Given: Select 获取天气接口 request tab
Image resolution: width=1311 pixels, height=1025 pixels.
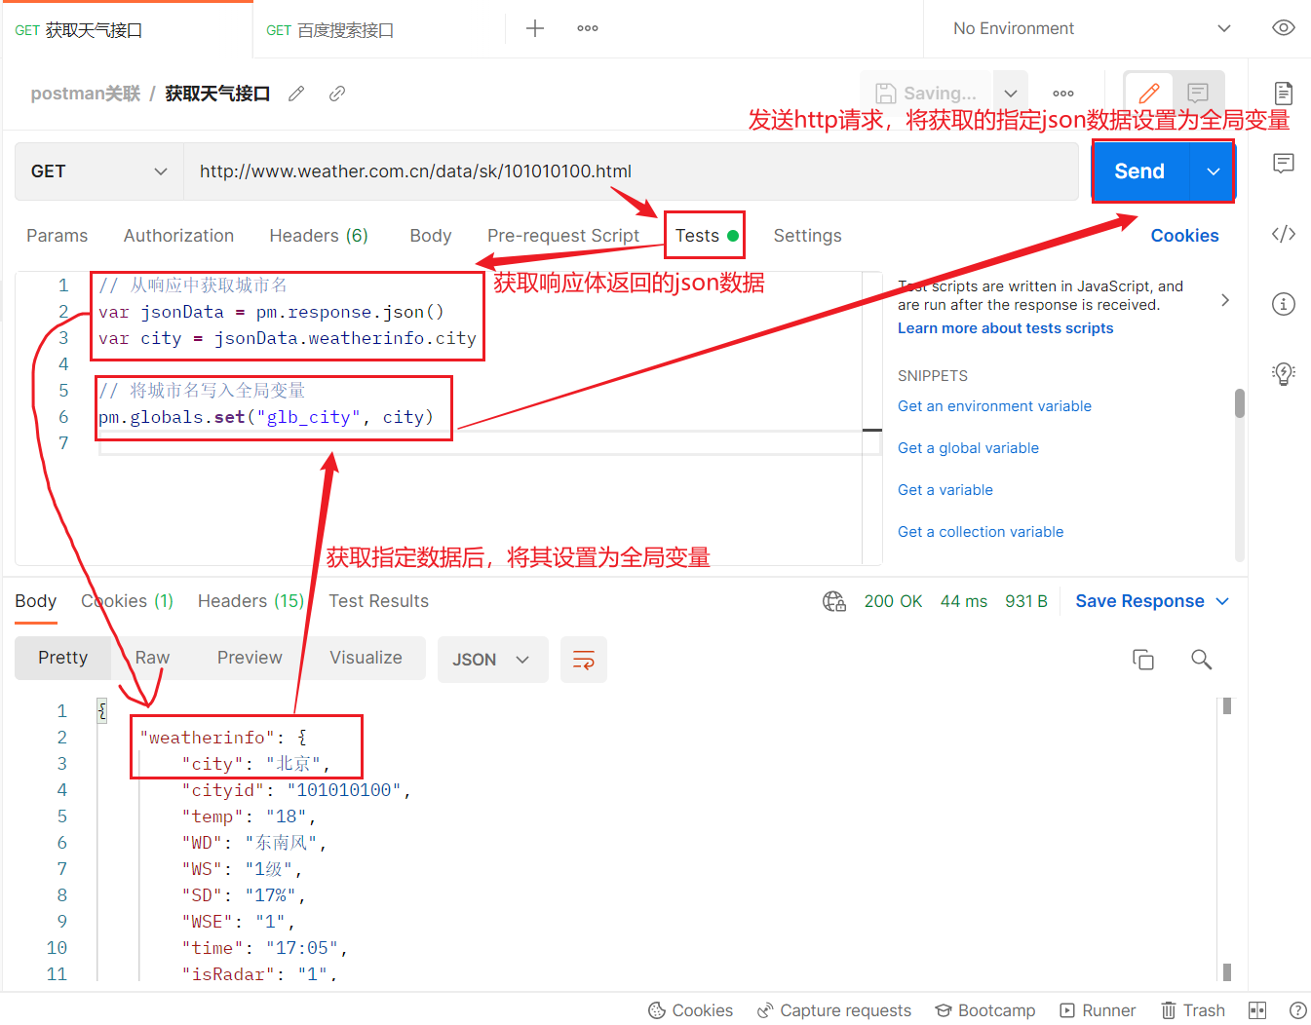Looking at the screenshot, I should 78,30.
